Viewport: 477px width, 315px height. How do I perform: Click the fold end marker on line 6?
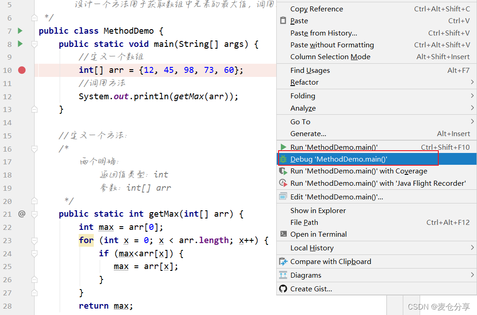(35, 18)
